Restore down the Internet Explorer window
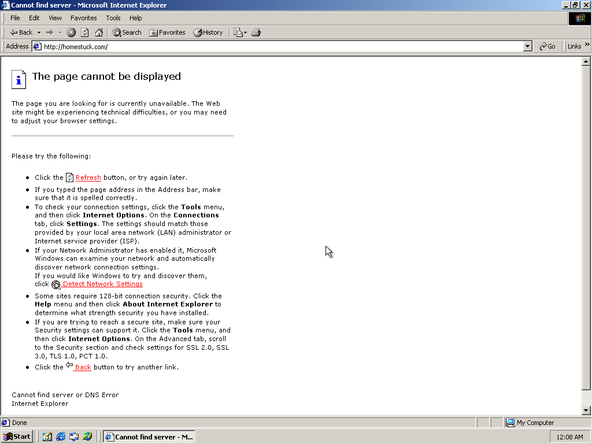Viewport: 592px width, 444px height. pyautogui.click(x=575, y=5)
